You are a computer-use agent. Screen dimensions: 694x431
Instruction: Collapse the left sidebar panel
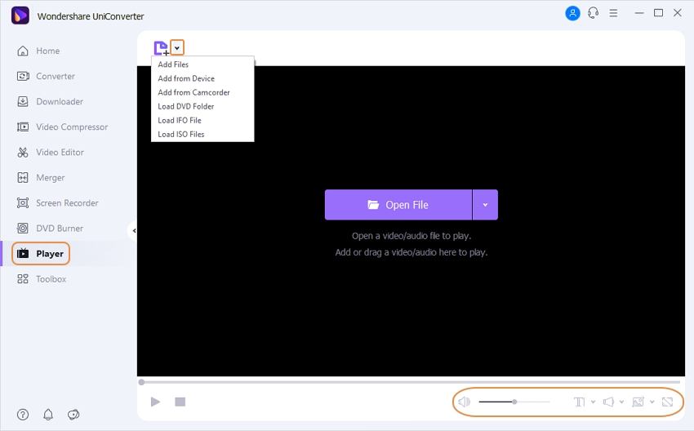[x=133, y=231]
